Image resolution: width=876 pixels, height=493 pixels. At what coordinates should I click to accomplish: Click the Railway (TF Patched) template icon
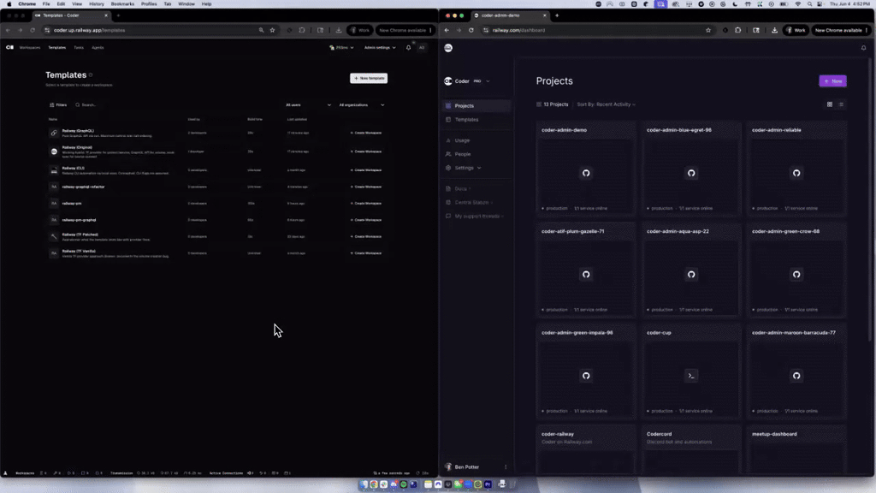(x=54, y=236)
